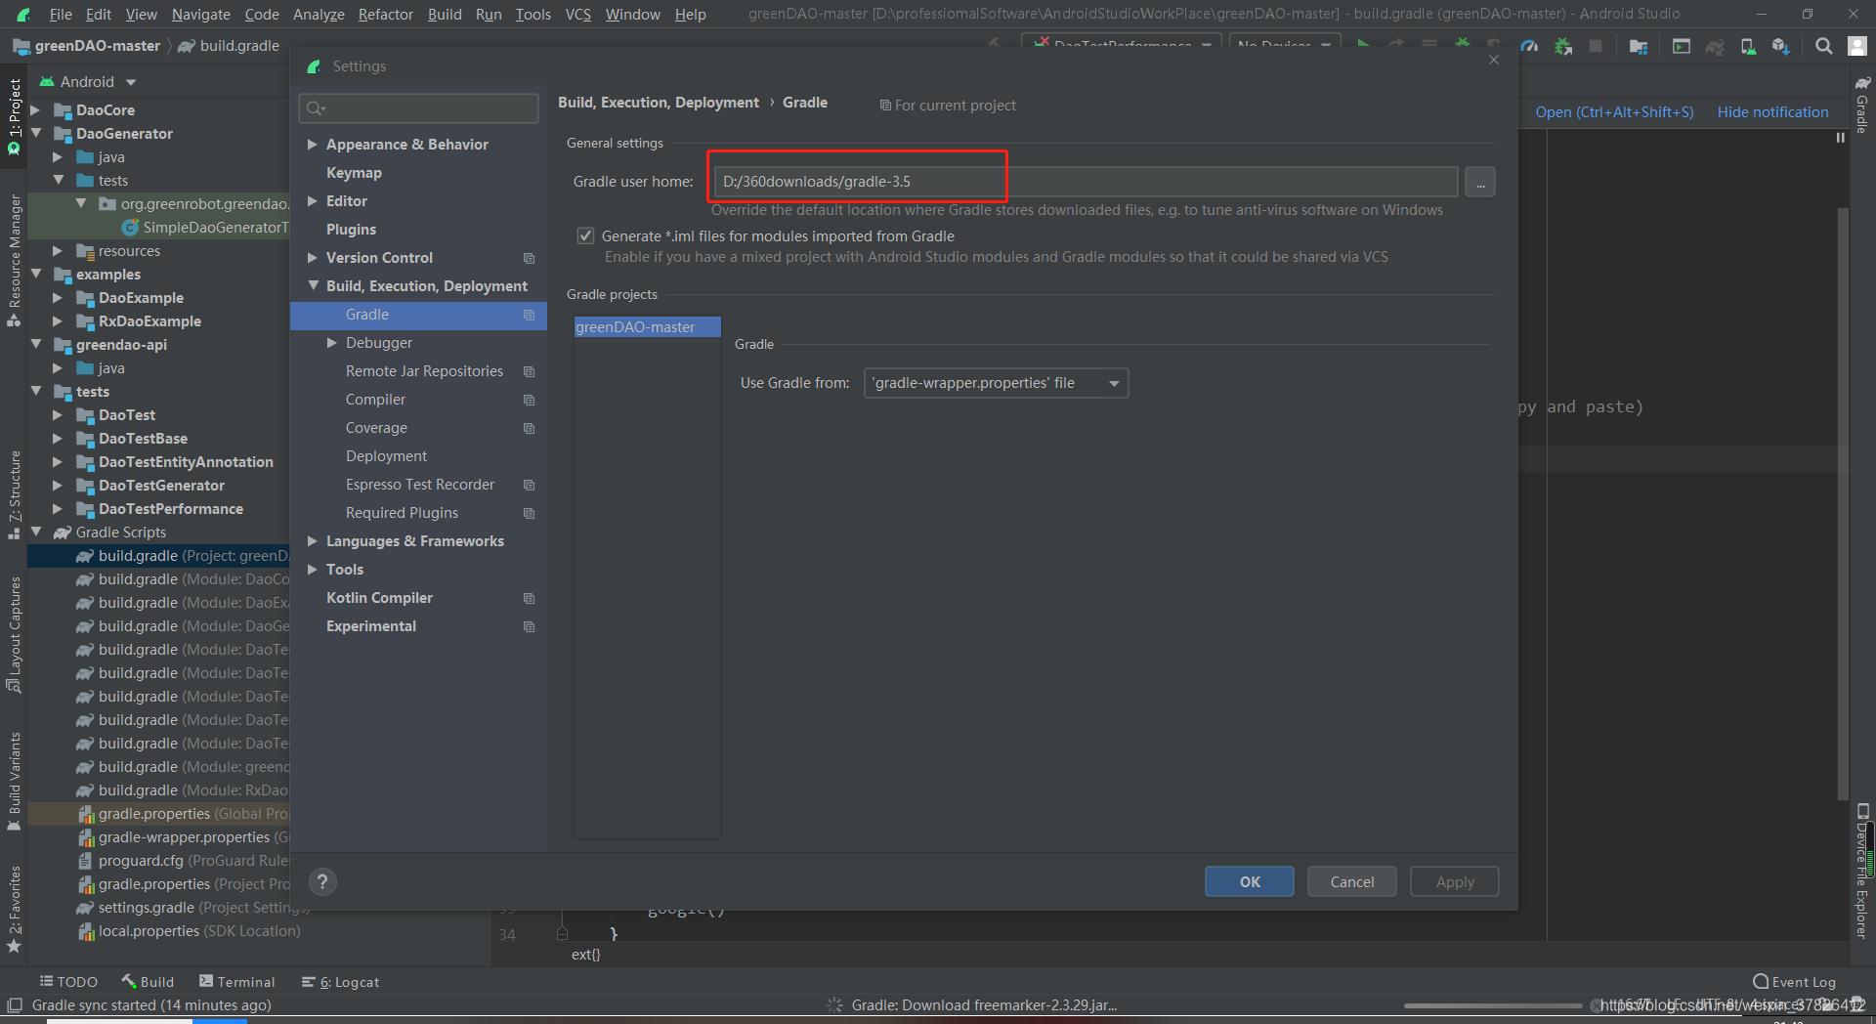1876x1024 pixels.
Task: Open the Analyze menu
Action: [x=319, y=15]
